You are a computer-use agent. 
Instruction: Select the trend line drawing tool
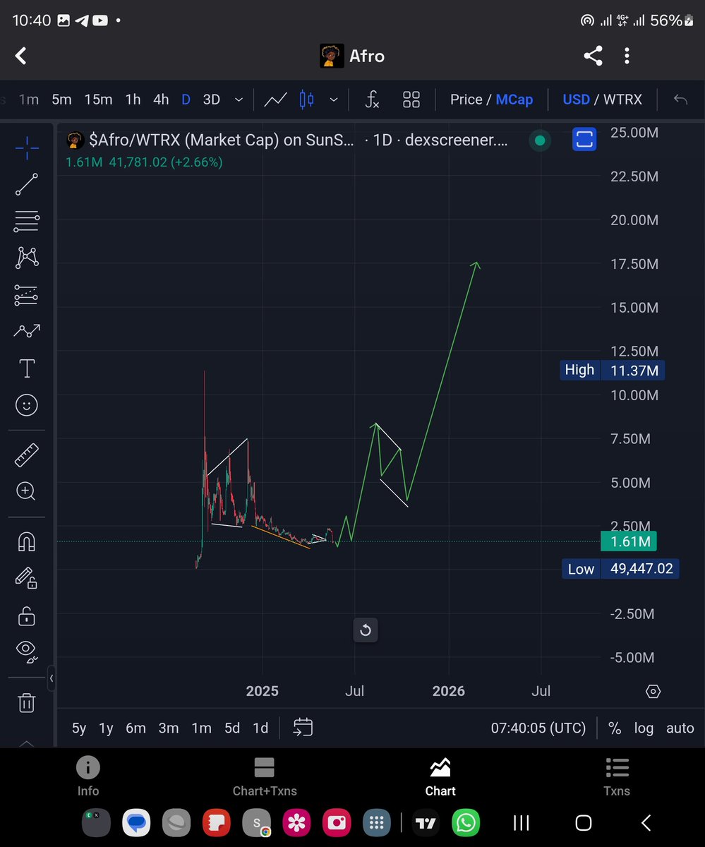tap(26, 184)
